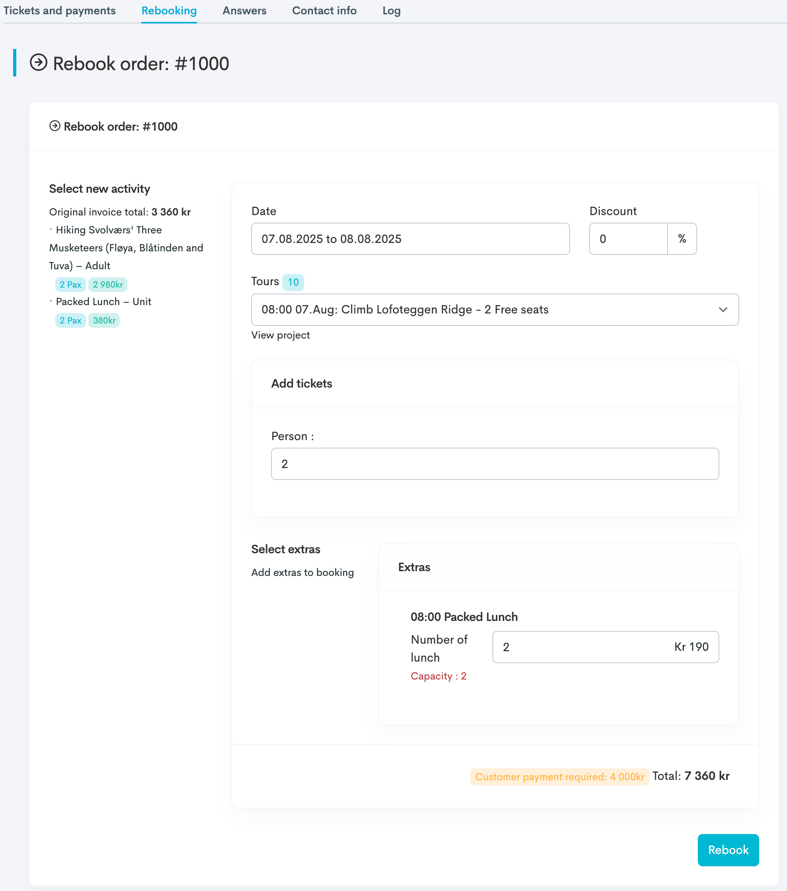The width and height of the screenshot is (787, 891).
Task: Open the Log tab
Action: click(x=391, y=10)
